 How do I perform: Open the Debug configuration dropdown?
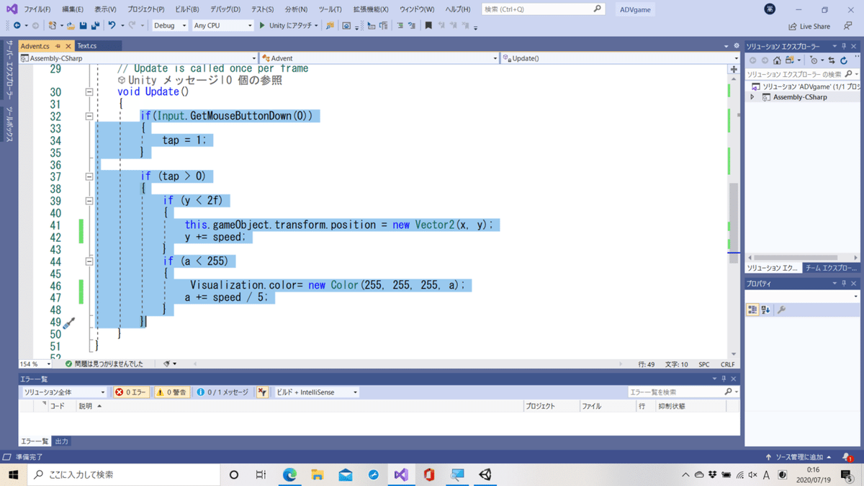pyautogui.click(x=170, y=25)
